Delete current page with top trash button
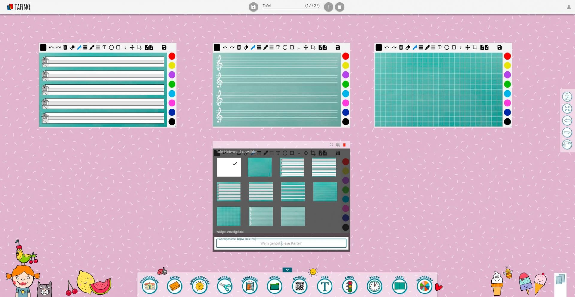Viewport: 575px width, 297px height. click(340, 7)
